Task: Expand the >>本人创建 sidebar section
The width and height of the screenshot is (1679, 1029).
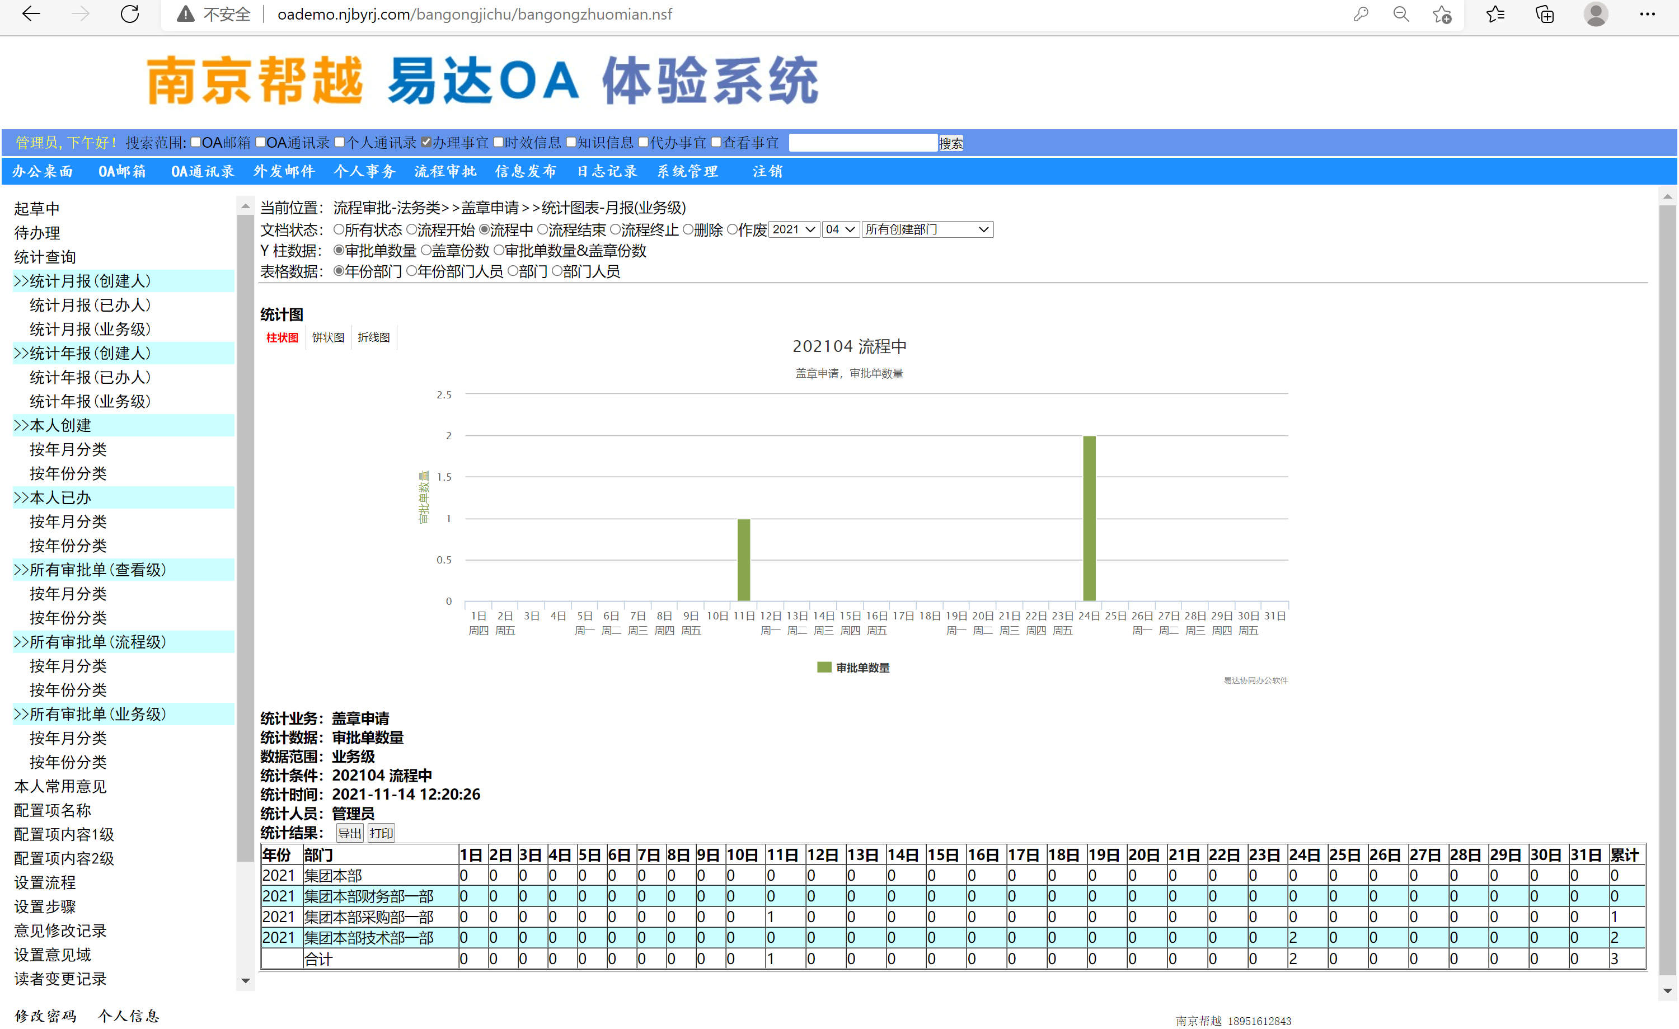Action: [x=123, y=425]
